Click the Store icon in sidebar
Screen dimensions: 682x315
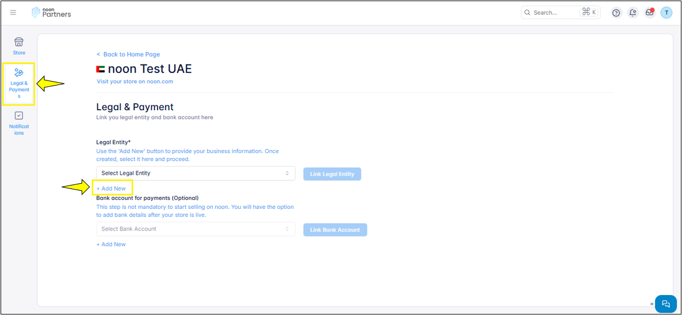tap(19, 46)
